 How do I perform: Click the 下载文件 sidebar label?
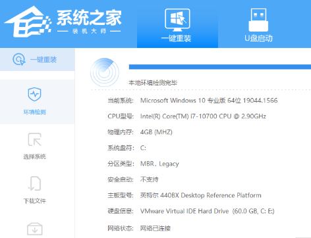coord(34,201)
